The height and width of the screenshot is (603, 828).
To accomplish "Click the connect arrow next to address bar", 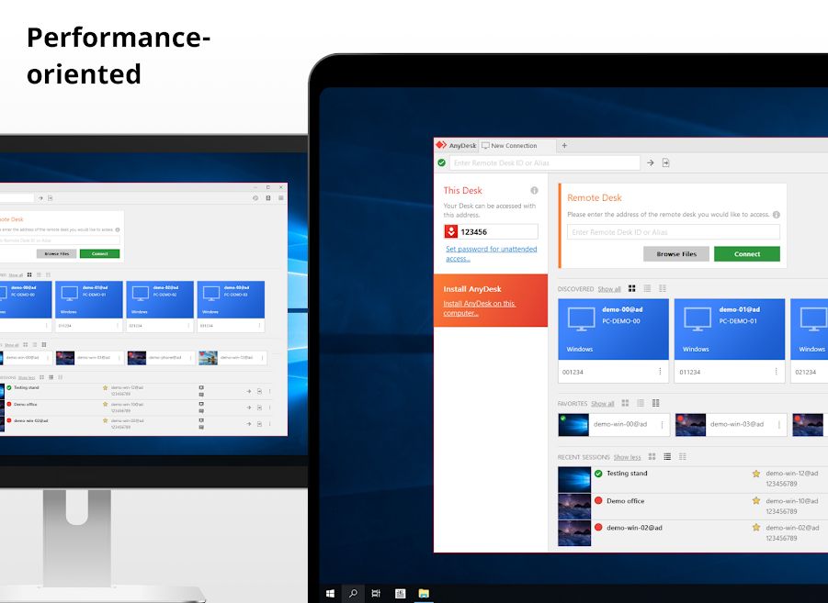I will click(650, 162).
